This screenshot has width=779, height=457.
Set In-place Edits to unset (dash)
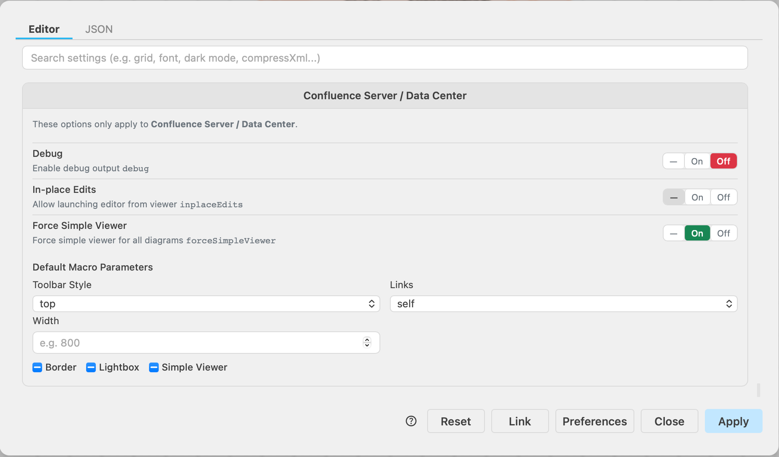(x=674, y=197)
